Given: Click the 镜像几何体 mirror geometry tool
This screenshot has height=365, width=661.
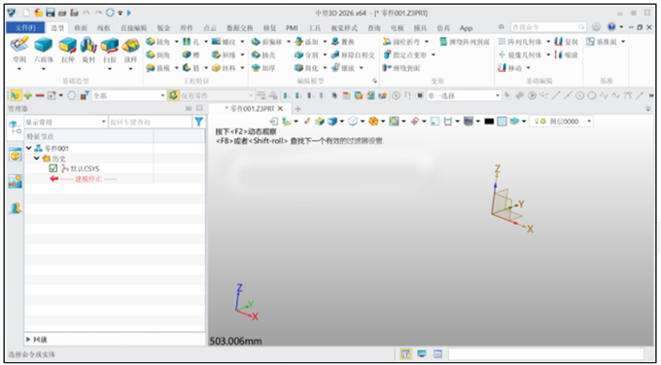Looking at the screenshot, I should tap(520, 55).
